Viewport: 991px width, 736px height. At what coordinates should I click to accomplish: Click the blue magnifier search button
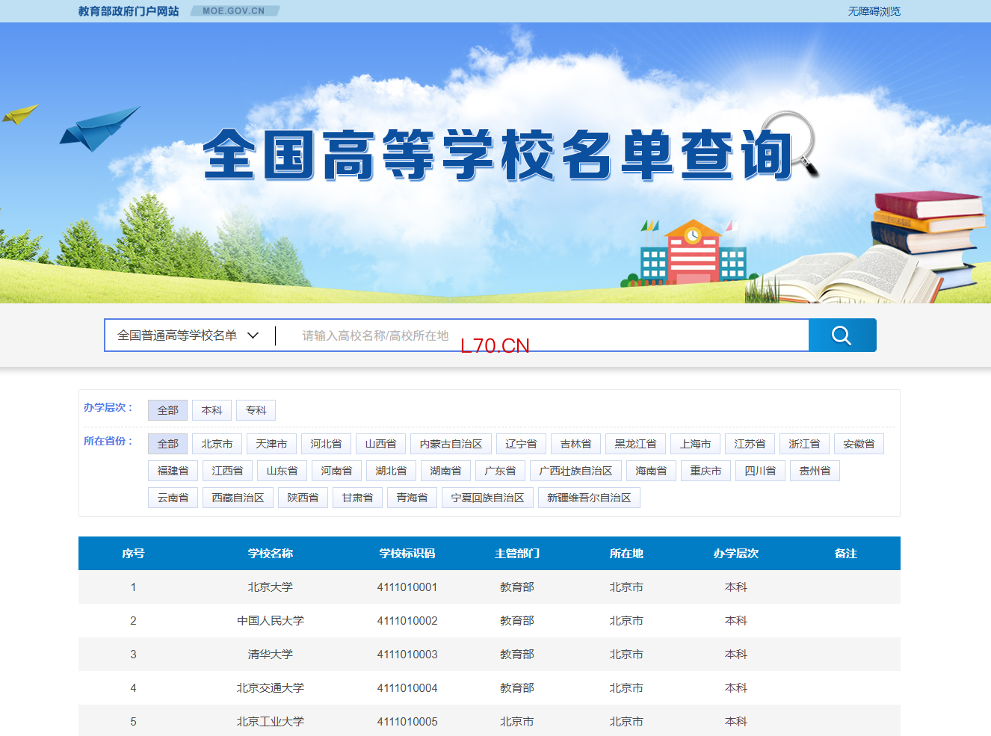(842, 335)
